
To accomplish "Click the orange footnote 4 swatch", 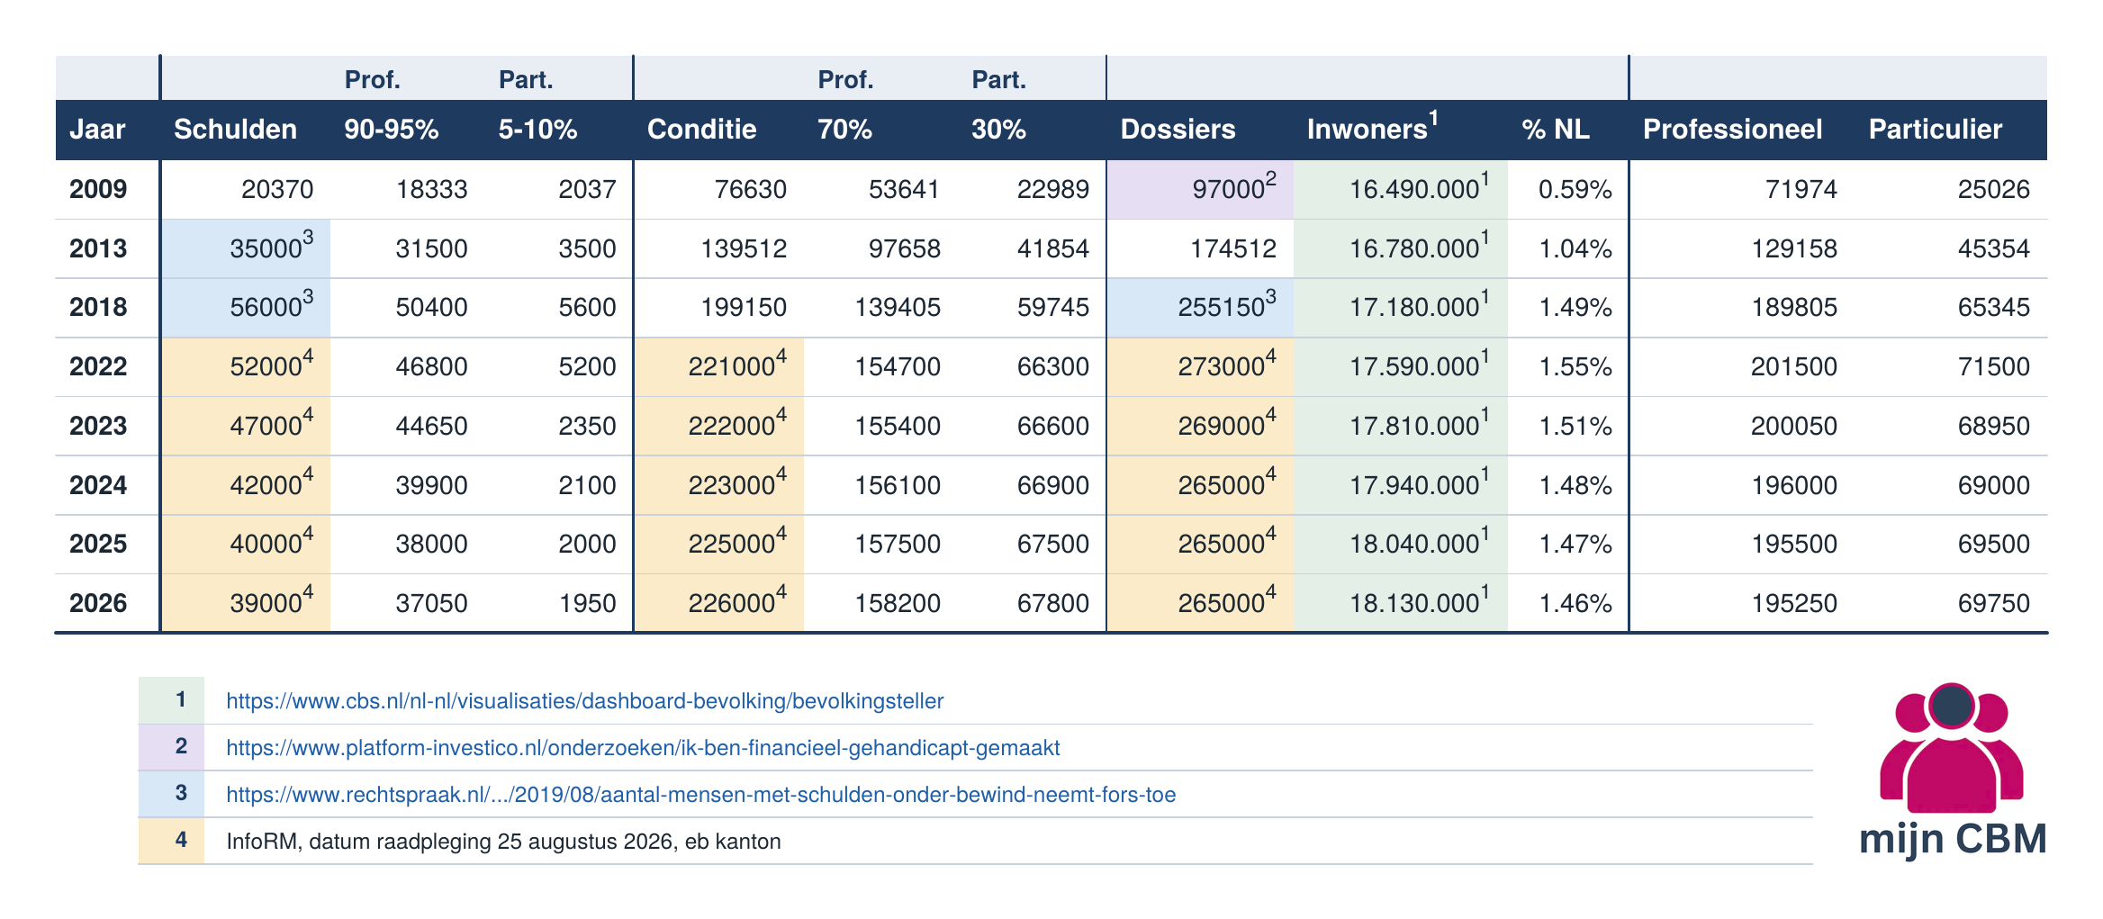I will pyautogui.click(x=171, y=841).
